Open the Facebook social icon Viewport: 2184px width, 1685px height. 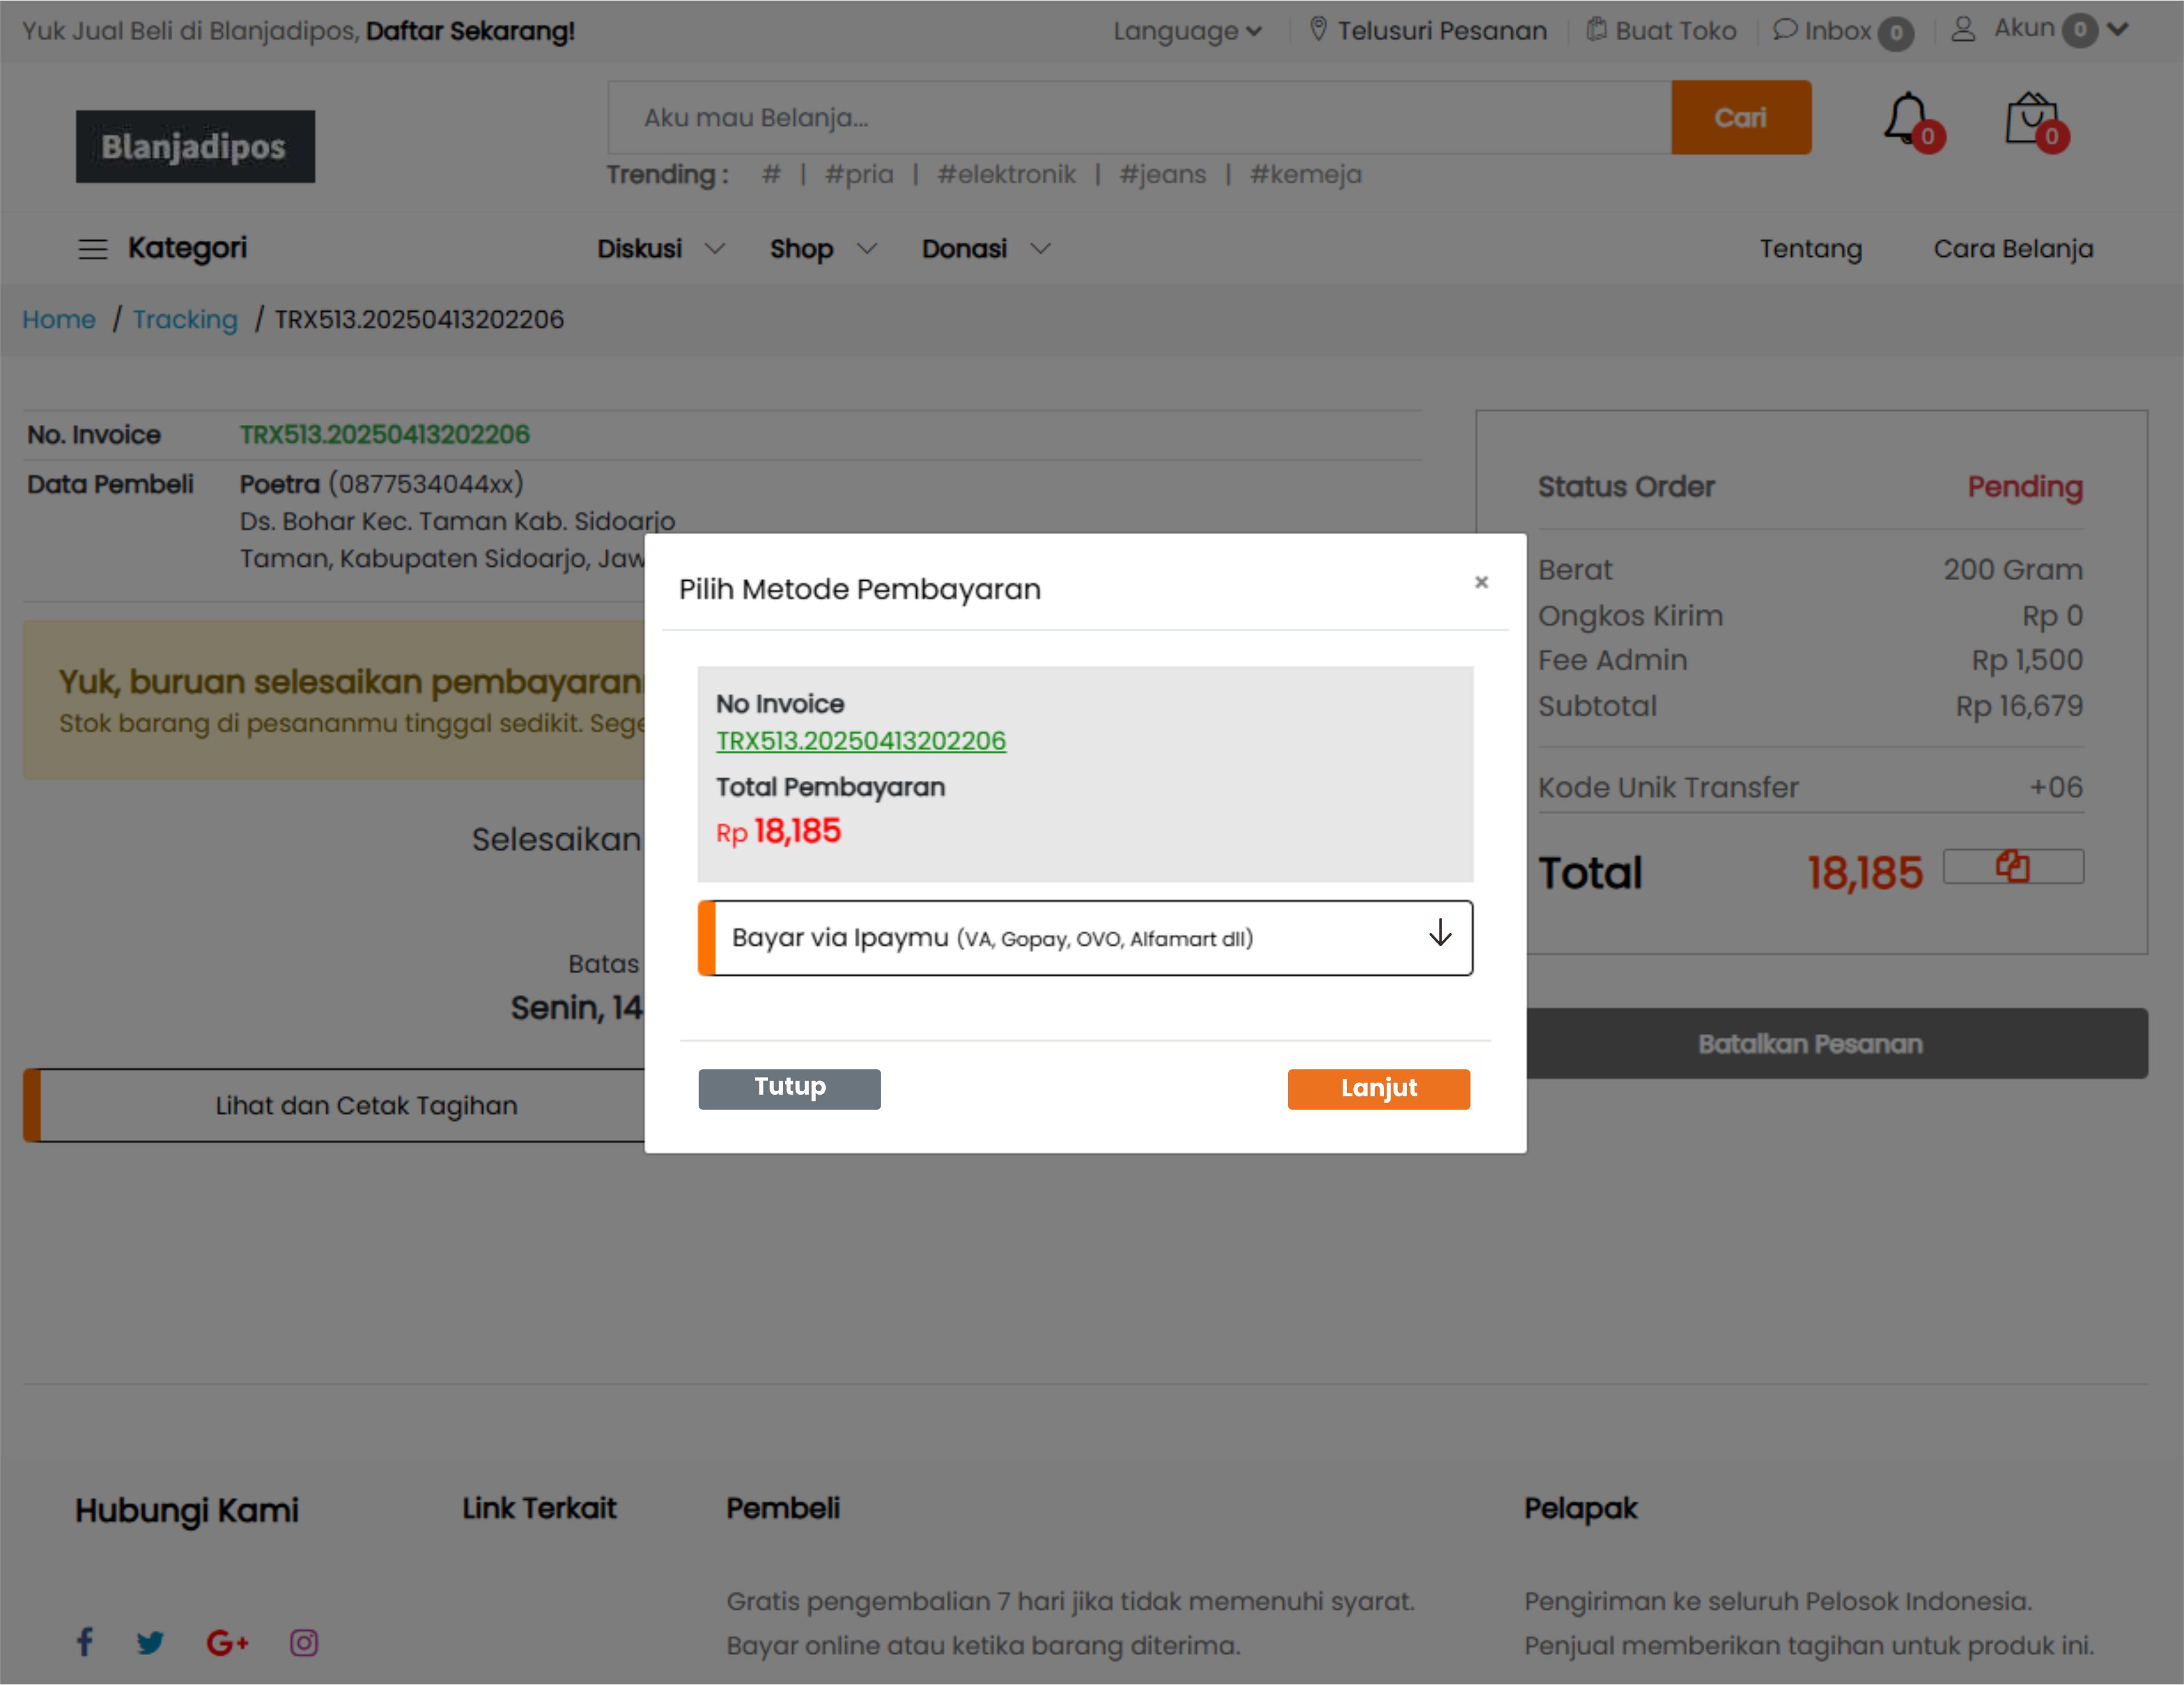tap(85, 1642)
